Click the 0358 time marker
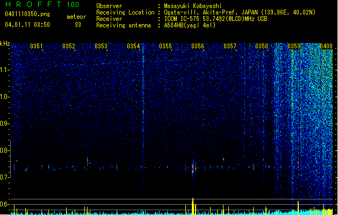 [262, 46]
